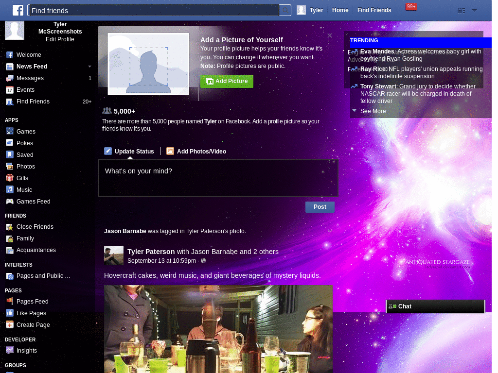Screen dimensions: 498x373
Task: Open Find Friends in the top bar
Action: click(x=374, y=10)
